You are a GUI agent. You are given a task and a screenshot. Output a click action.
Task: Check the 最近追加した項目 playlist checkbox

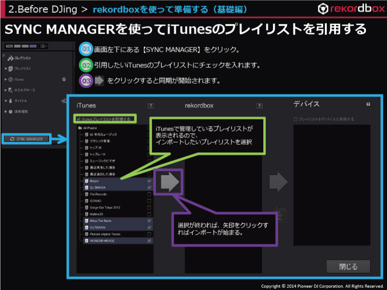[x=149, y=174]
